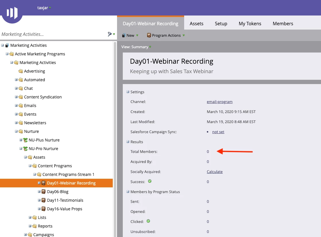Expand the Events folder

point(16,114)
